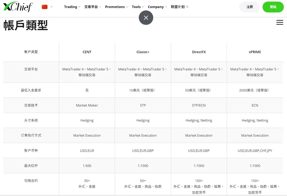Click the 订单执行方式 row label
The image size is (287, 196).
click(31, 135)
